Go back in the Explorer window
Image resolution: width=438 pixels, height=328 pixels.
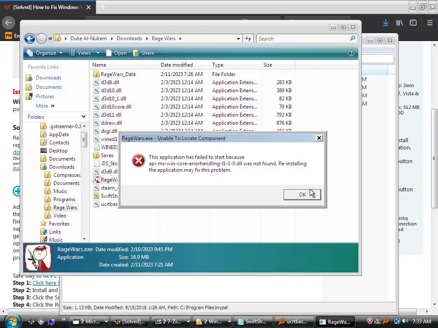30,38
